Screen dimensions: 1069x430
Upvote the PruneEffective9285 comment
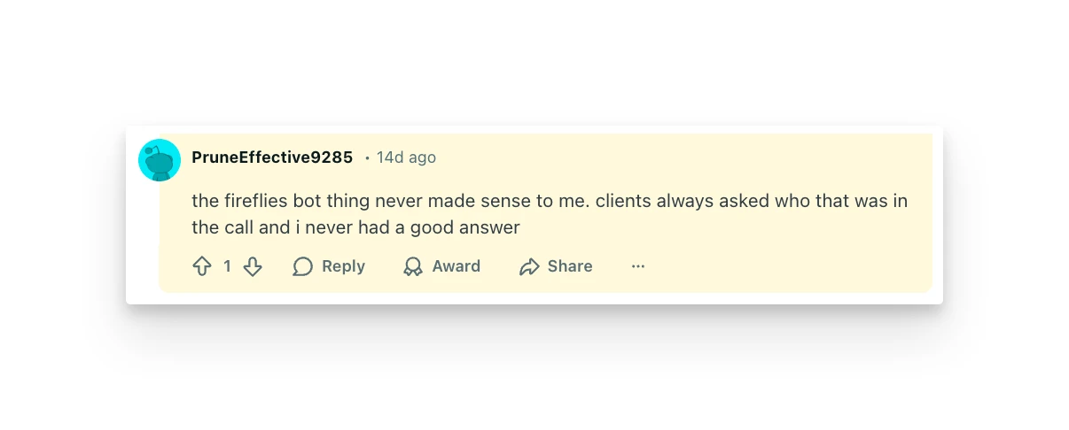202,266
